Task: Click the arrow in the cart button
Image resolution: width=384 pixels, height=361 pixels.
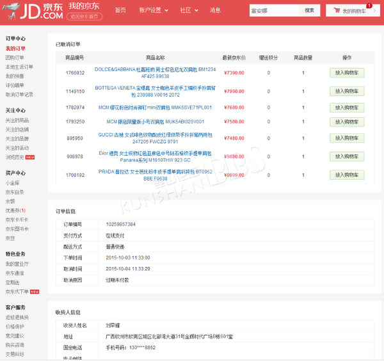Action: [374, 10]
